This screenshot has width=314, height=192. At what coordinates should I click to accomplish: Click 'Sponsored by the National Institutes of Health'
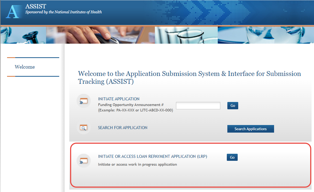tap(64, 12)
